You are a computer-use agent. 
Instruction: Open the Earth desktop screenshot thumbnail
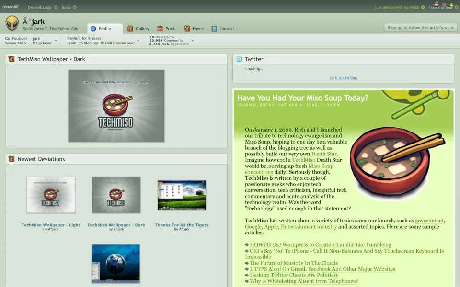pos(115,264)
